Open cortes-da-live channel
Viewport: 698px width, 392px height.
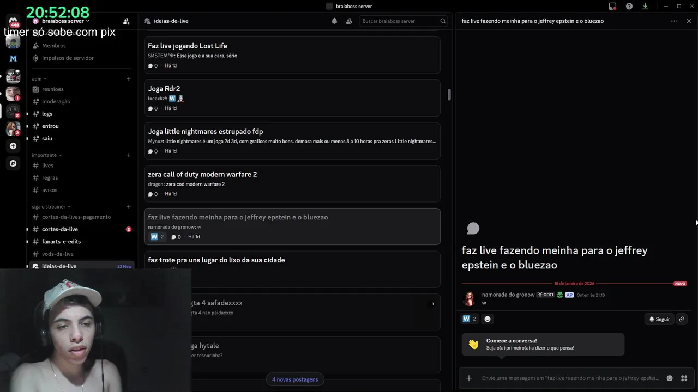(x=81, y=229)
